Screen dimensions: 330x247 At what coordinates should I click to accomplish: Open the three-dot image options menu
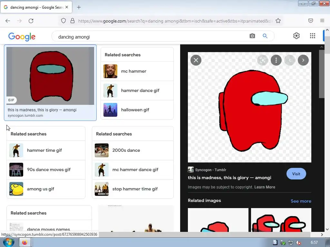coord(276,60)
